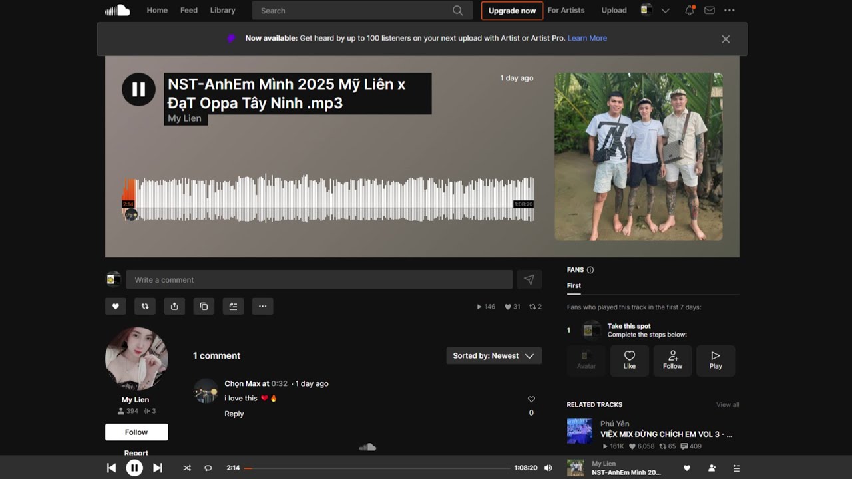Image resolution: width=852 pixels, height=479 pixels.
Task: View My Lien's 394 followers
Action: click(x=128, y=411)
